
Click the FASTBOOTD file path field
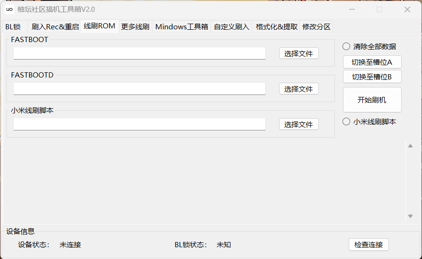click(140, 89)
